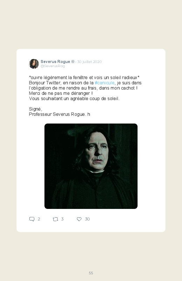The width and height of the screenshot is (182, 281).
Task: Click the line starting 'l'obligation de me rendre'
Action: [x=83, y=88]
